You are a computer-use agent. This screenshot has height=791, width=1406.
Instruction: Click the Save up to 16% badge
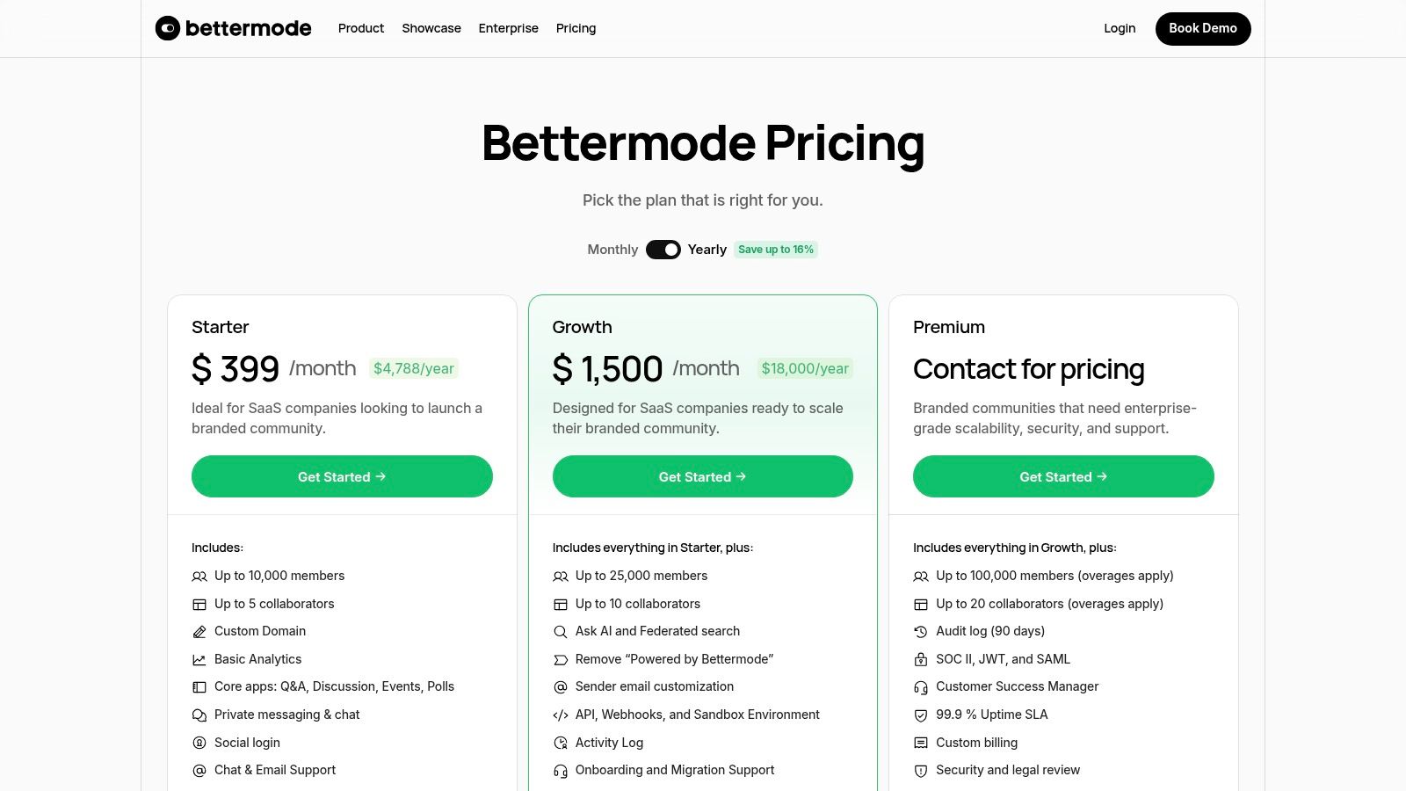click(x=776, y=250)
